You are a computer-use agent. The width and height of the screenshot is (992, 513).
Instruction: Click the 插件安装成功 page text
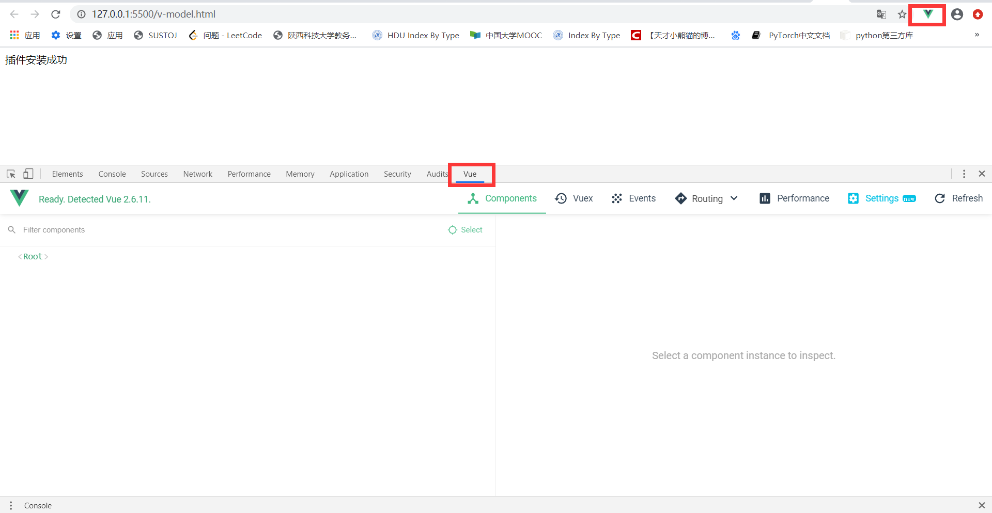point(36,60)
